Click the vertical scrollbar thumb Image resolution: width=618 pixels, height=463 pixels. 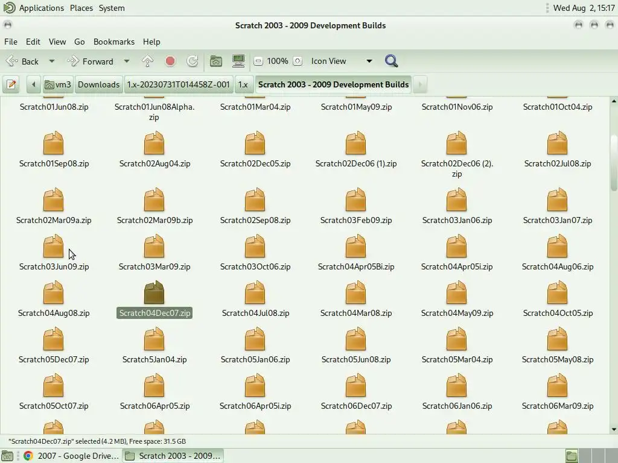(x=614, y=163)
